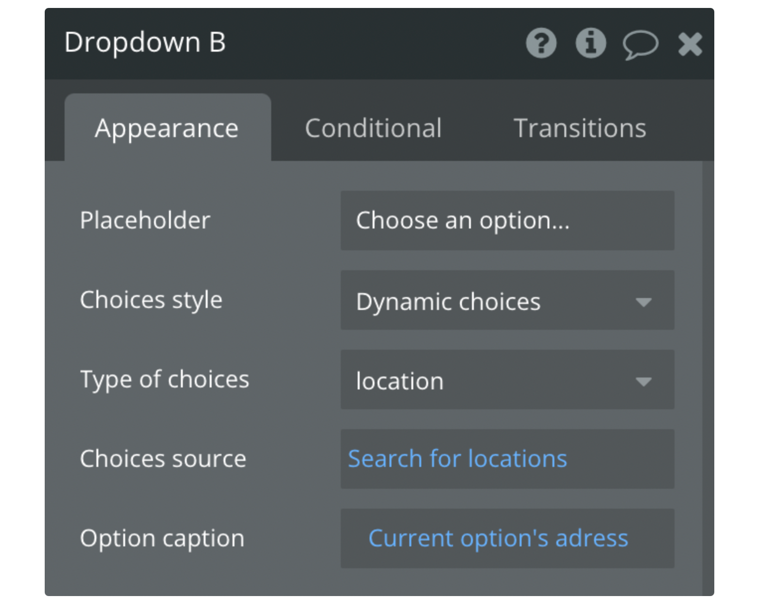Open the Transitions tab
Image resolution: width=760 pixels, height=605 pixels.
(x=580, y=128)
